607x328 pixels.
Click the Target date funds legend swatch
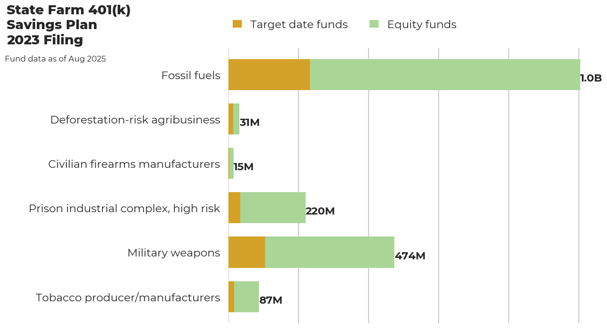[x=237, y=24]
